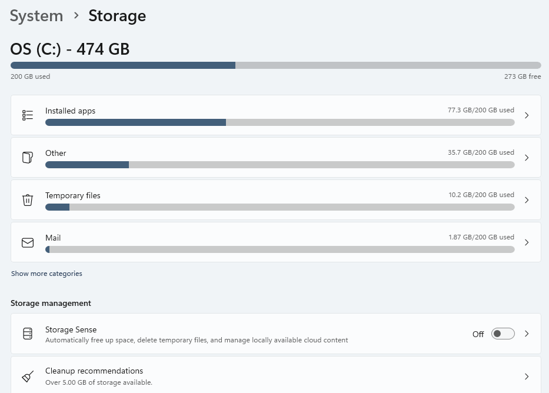Click Show more categories link
Viewport: 549px width, 393px height.
pos(46,274)
